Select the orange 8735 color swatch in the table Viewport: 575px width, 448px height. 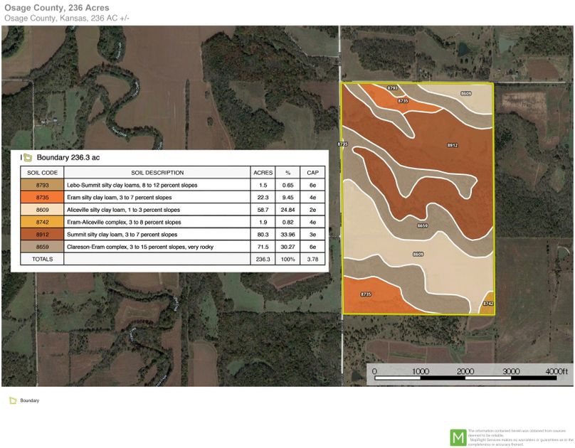pos(41,197)
